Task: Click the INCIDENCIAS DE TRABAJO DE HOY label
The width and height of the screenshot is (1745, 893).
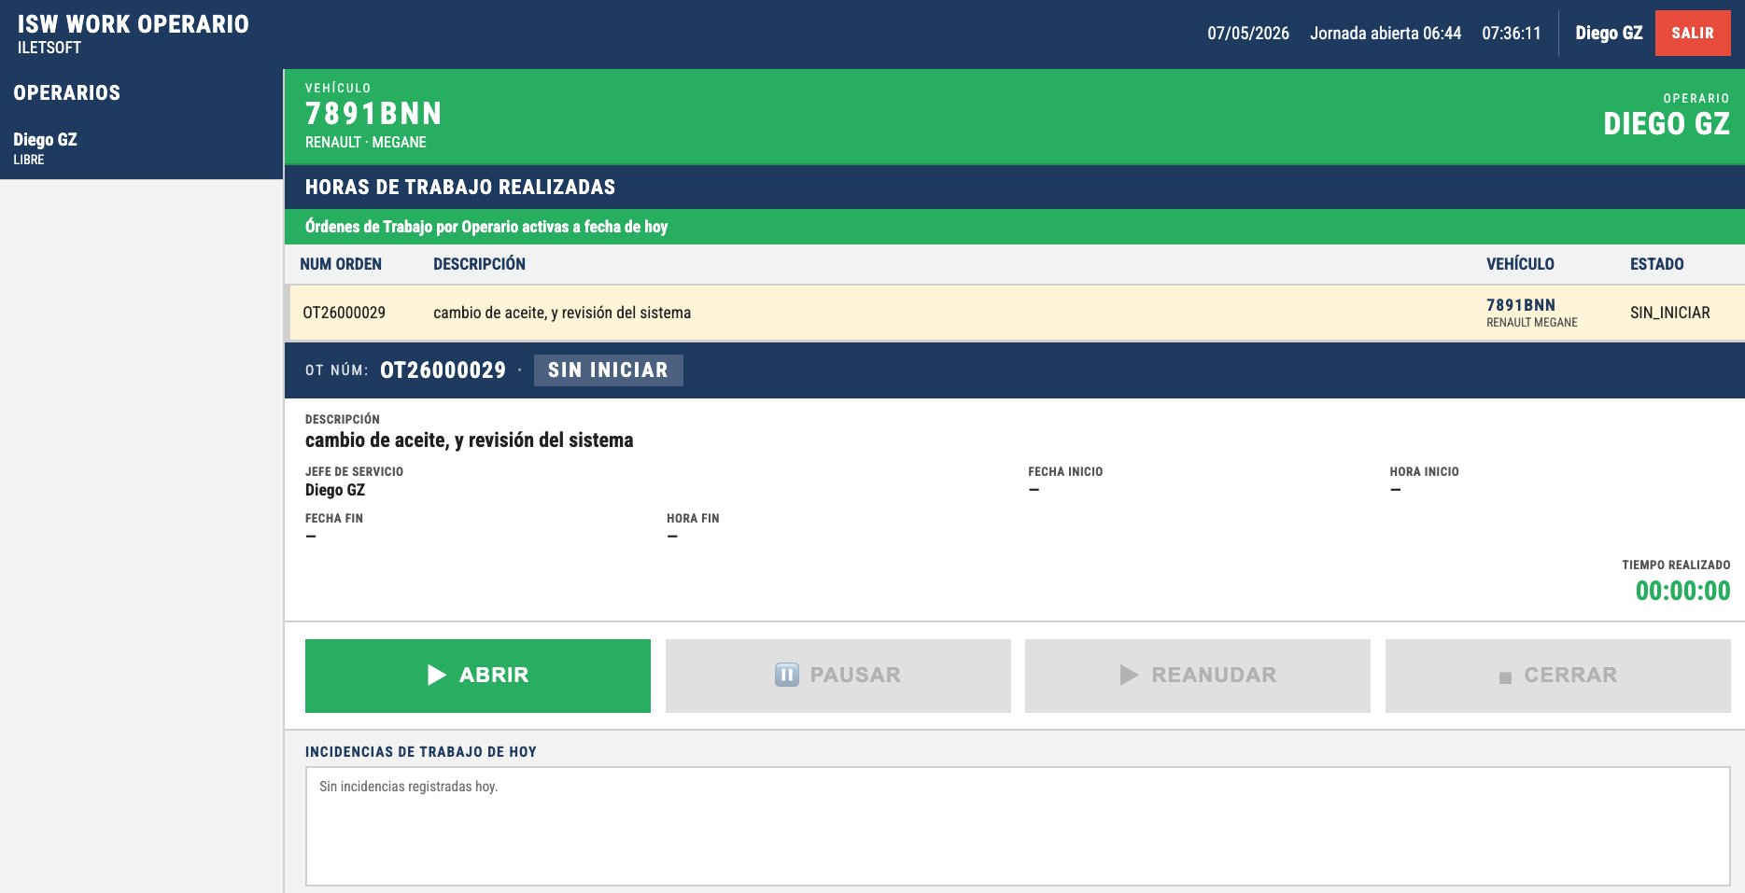Action: (420, 752)
